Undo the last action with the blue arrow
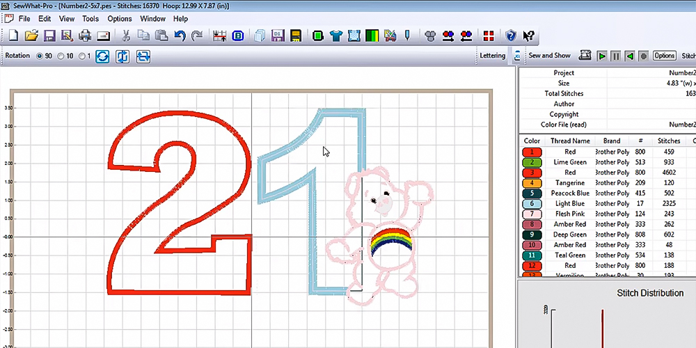 180,35
